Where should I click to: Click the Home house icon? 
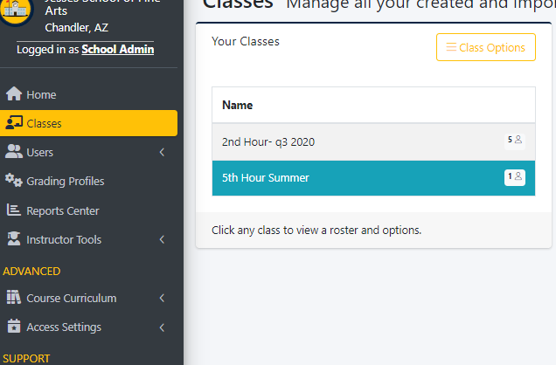tap(14, 93)
